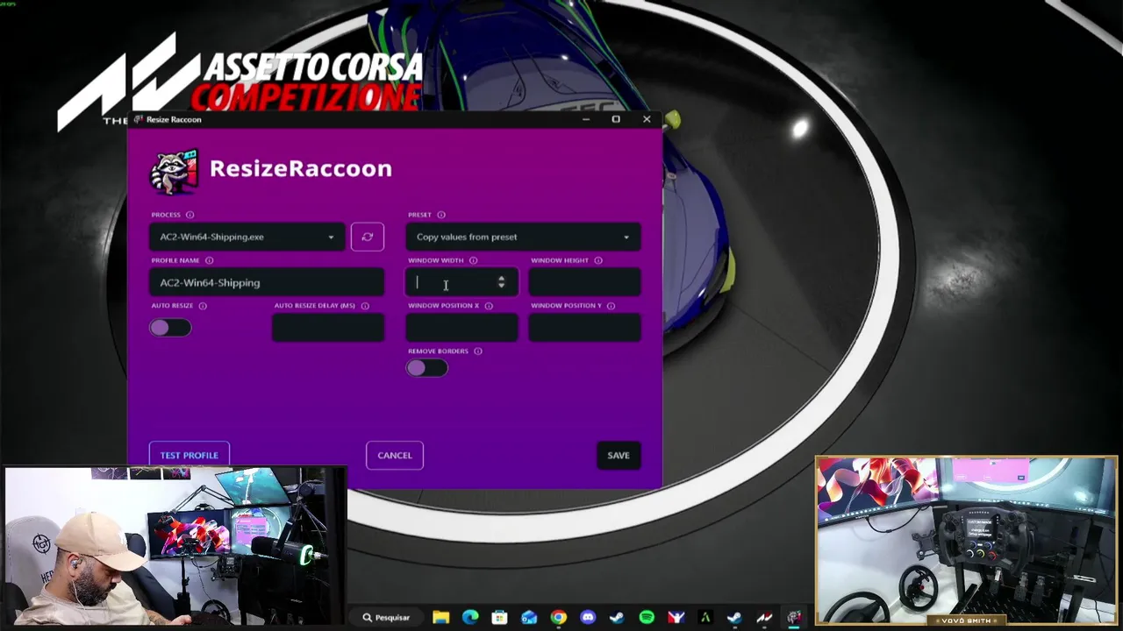The width and height of the screenshot is (1123, 631).
Task: Show info for Profile Name label
Action: pyautogui.click(x=209, y=260)
